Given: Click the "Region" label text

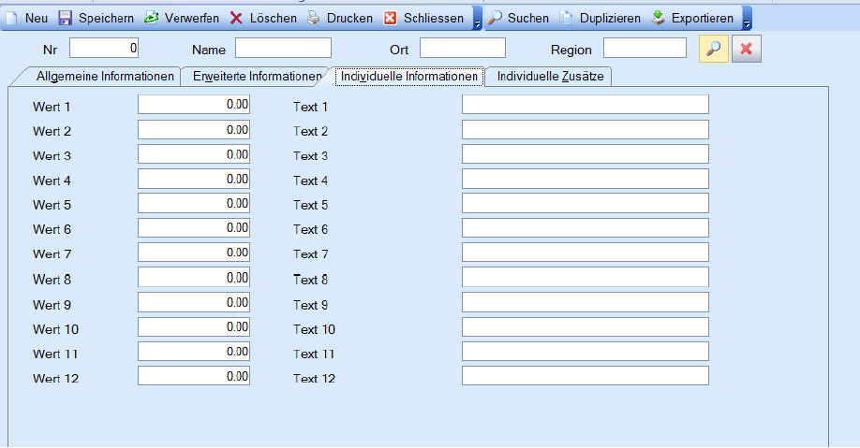Looking at the screenshot, I should (571, 50).
